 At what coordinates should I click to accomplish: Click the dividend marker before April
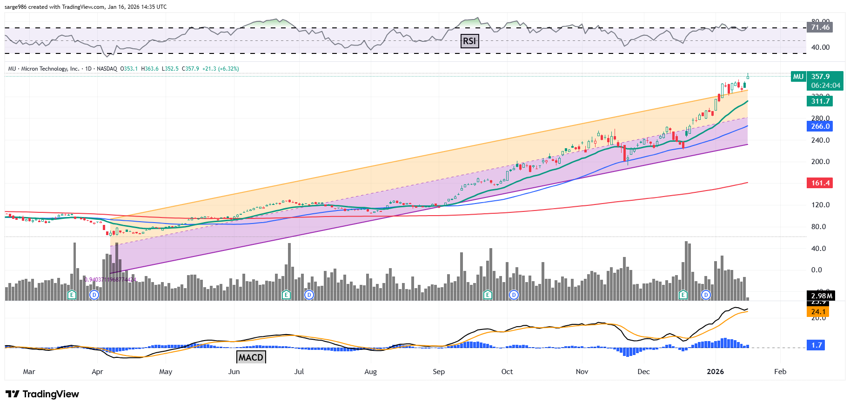94,295
